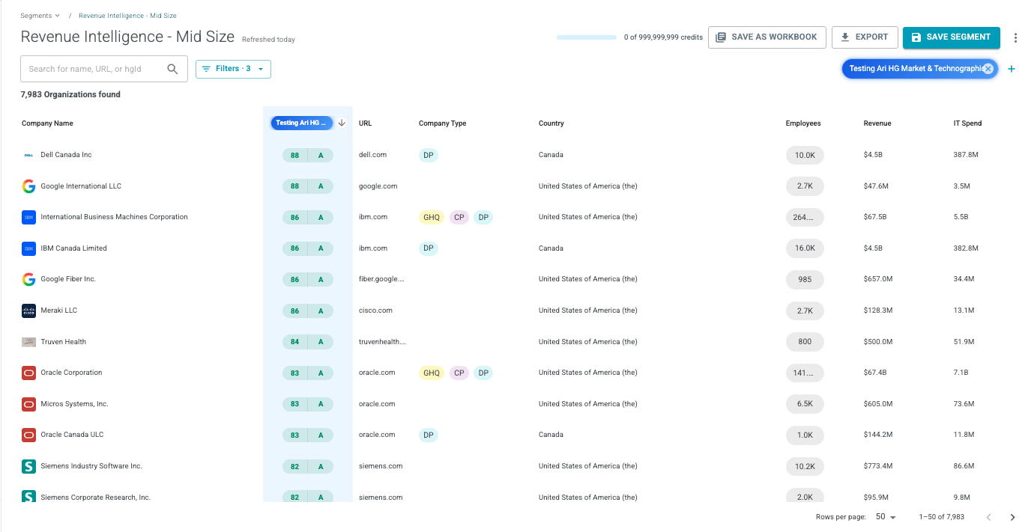Go to the previous page of results

988,517
